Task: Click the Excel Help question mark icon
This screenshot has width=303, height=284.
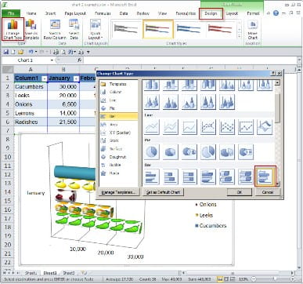Action: pos(276,13)
